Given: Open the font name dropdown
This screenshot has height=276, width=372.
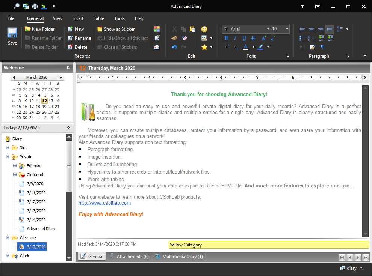Looking at the screenshot, I should tap(268, 29).
